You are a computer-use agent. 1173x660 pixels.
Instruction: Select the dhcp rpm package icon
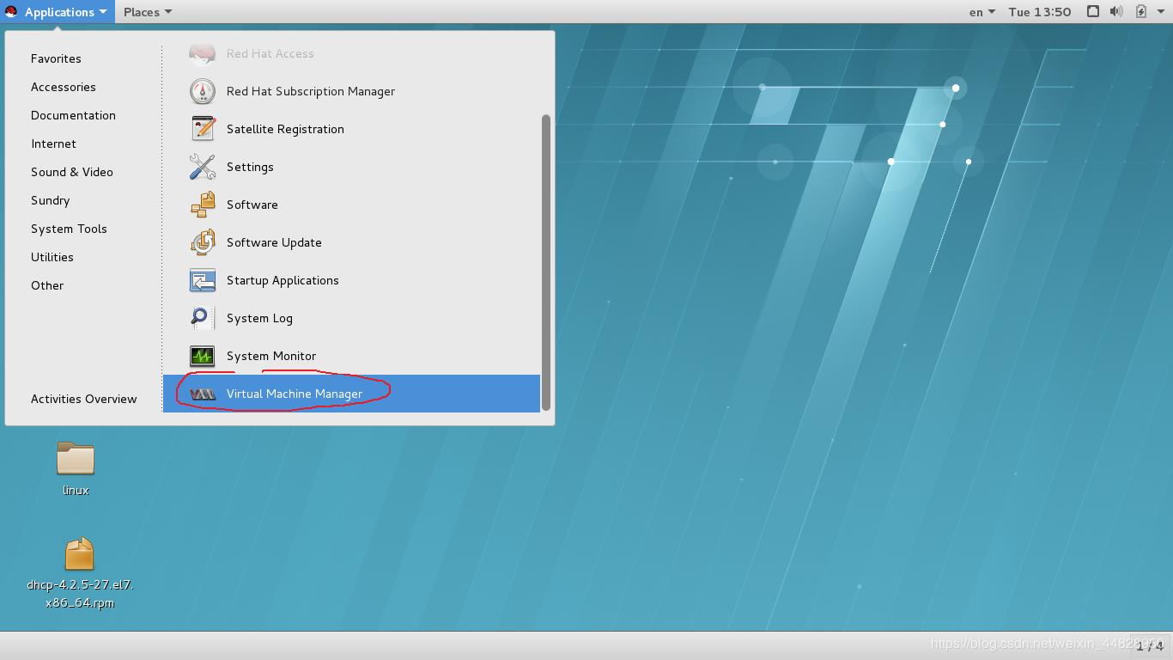(79, 554)
